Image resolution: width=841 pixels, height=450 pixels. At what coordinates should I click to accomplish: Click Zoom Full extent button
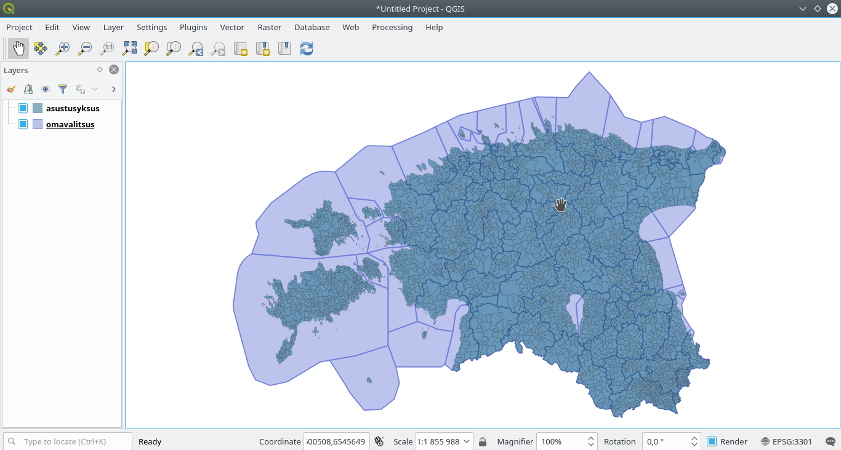(x=129, y=48)
